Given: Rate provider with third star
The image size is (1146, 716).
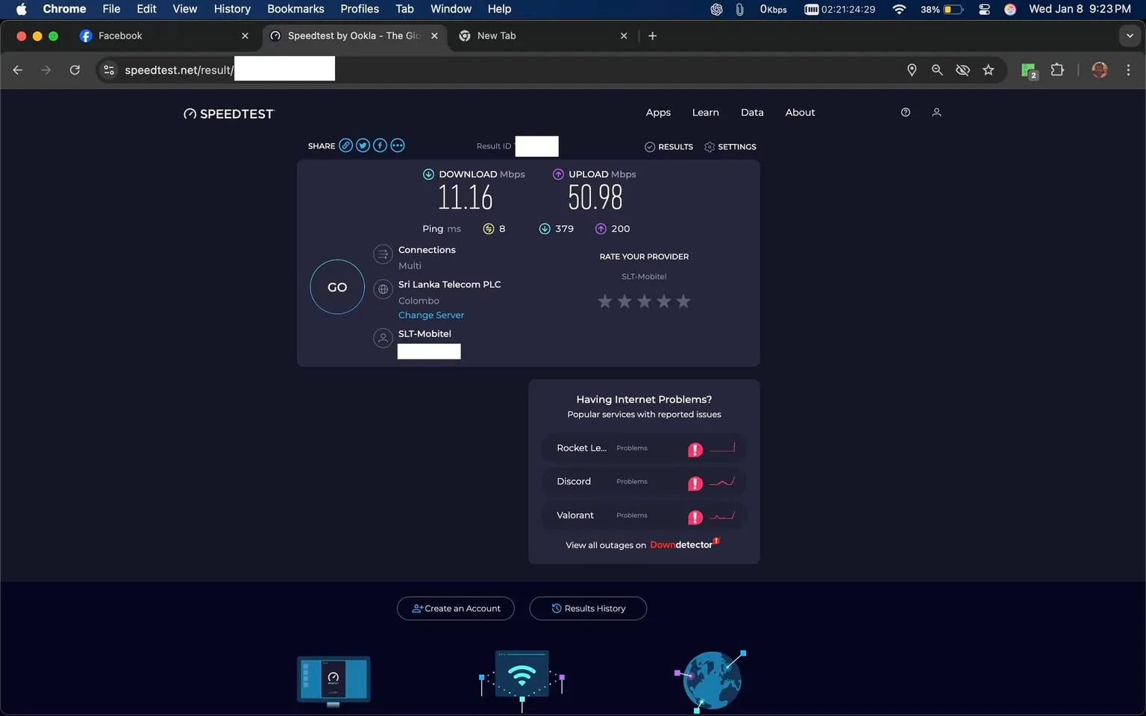Looking at the screenshot, I should click(x=644, y=301).
